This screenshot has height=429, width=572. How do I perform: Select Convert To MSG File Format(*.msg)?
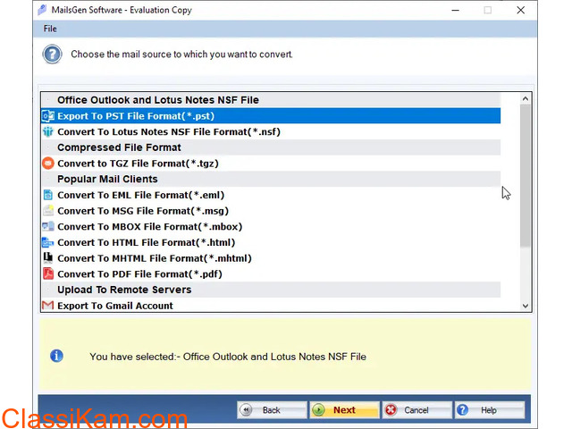point(271,211)
